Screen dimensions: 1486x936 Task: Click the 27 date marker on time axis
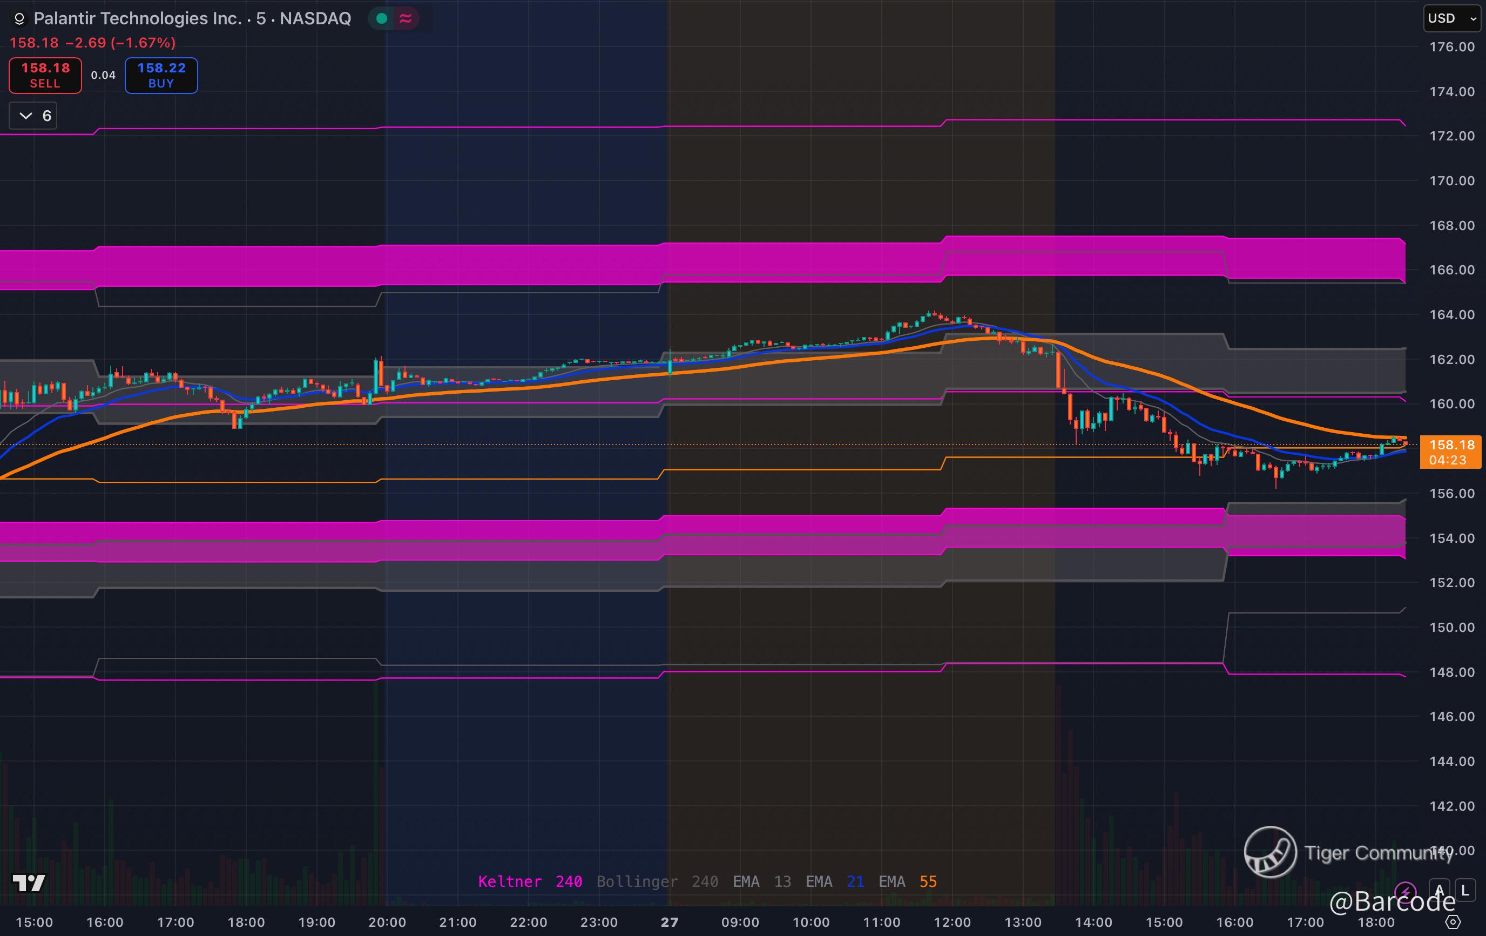click(x=670, y=922)
